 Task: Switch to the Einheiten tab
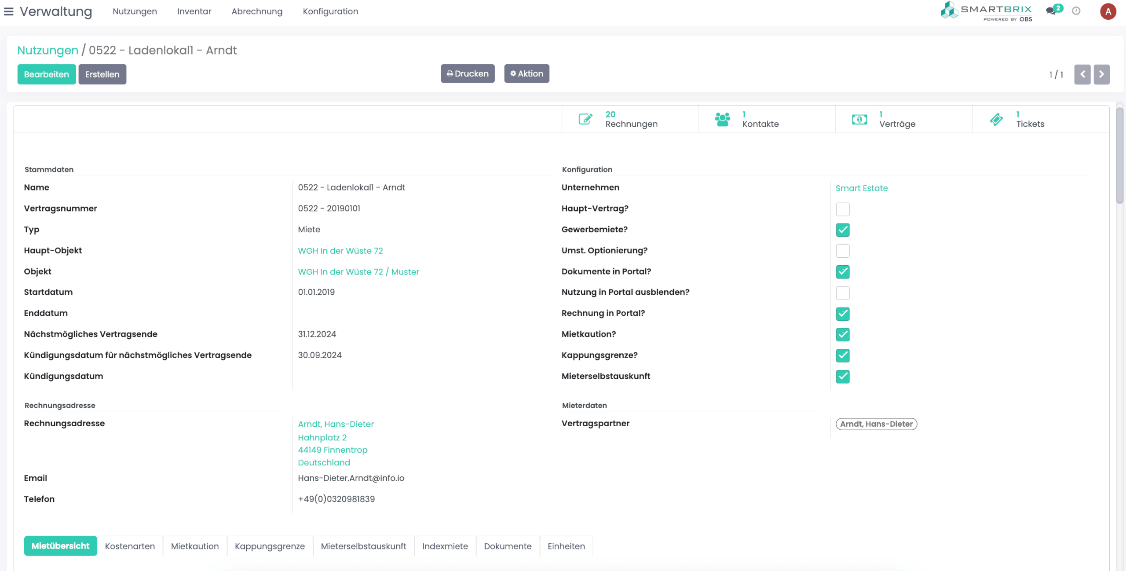coord(566,546)
